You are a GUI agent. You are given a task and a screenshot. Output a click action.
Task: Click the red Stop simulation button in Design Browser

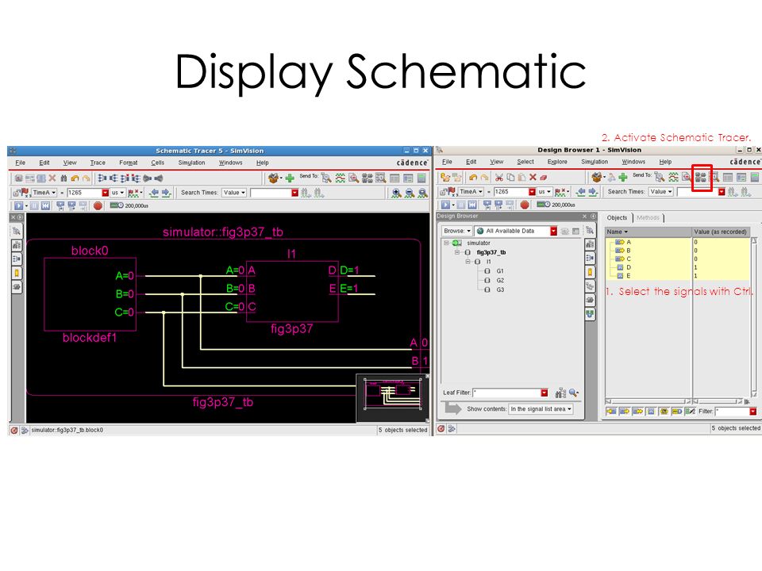(x=525, y=205)
